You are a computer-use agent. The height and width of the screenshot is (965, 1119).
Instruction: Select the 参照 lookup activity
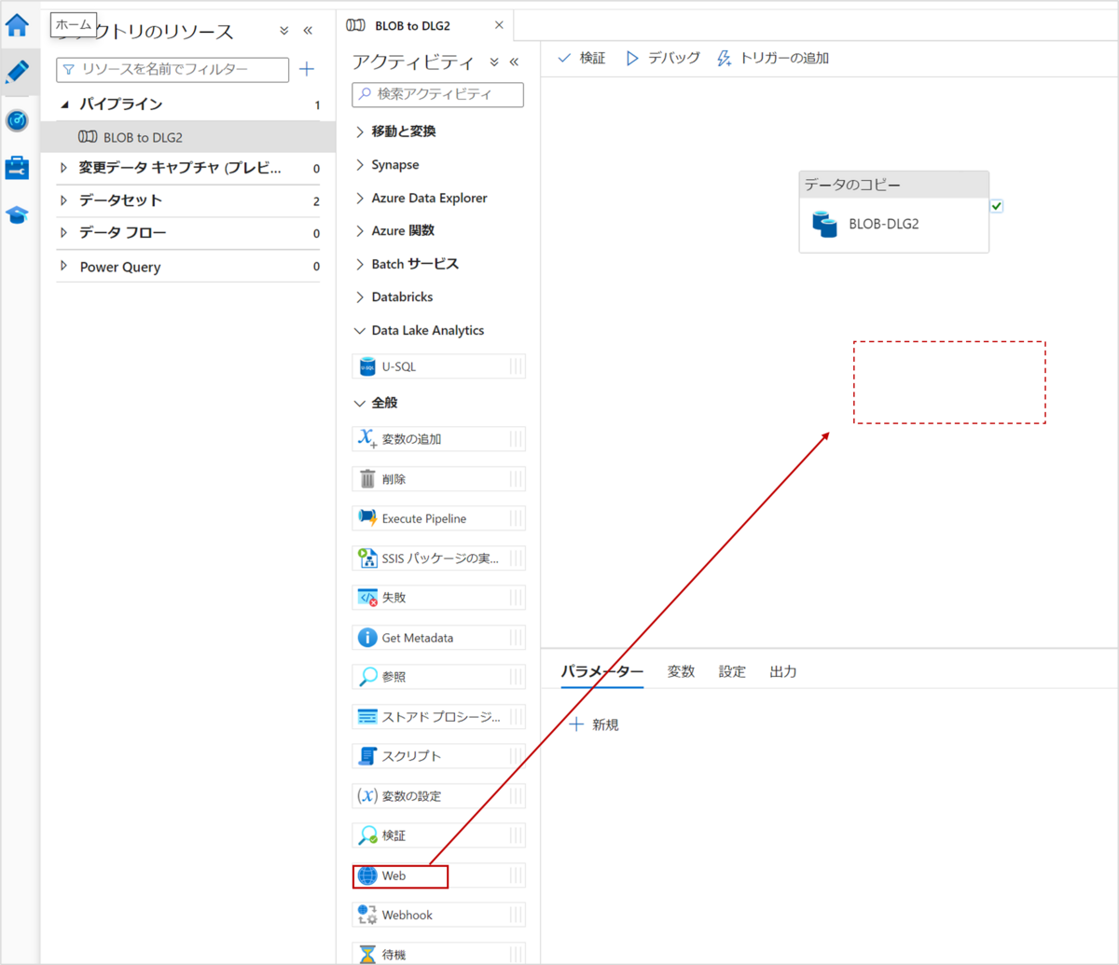(438, 677)
